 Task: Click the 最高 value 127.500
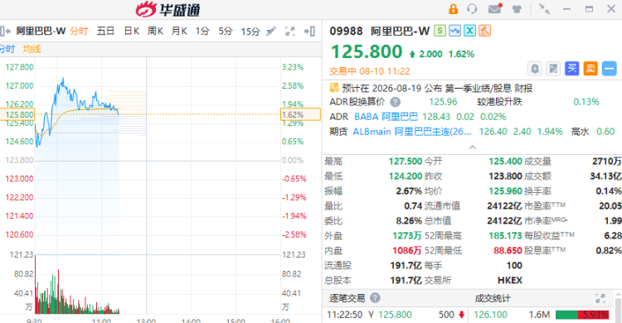click(406, 161)
